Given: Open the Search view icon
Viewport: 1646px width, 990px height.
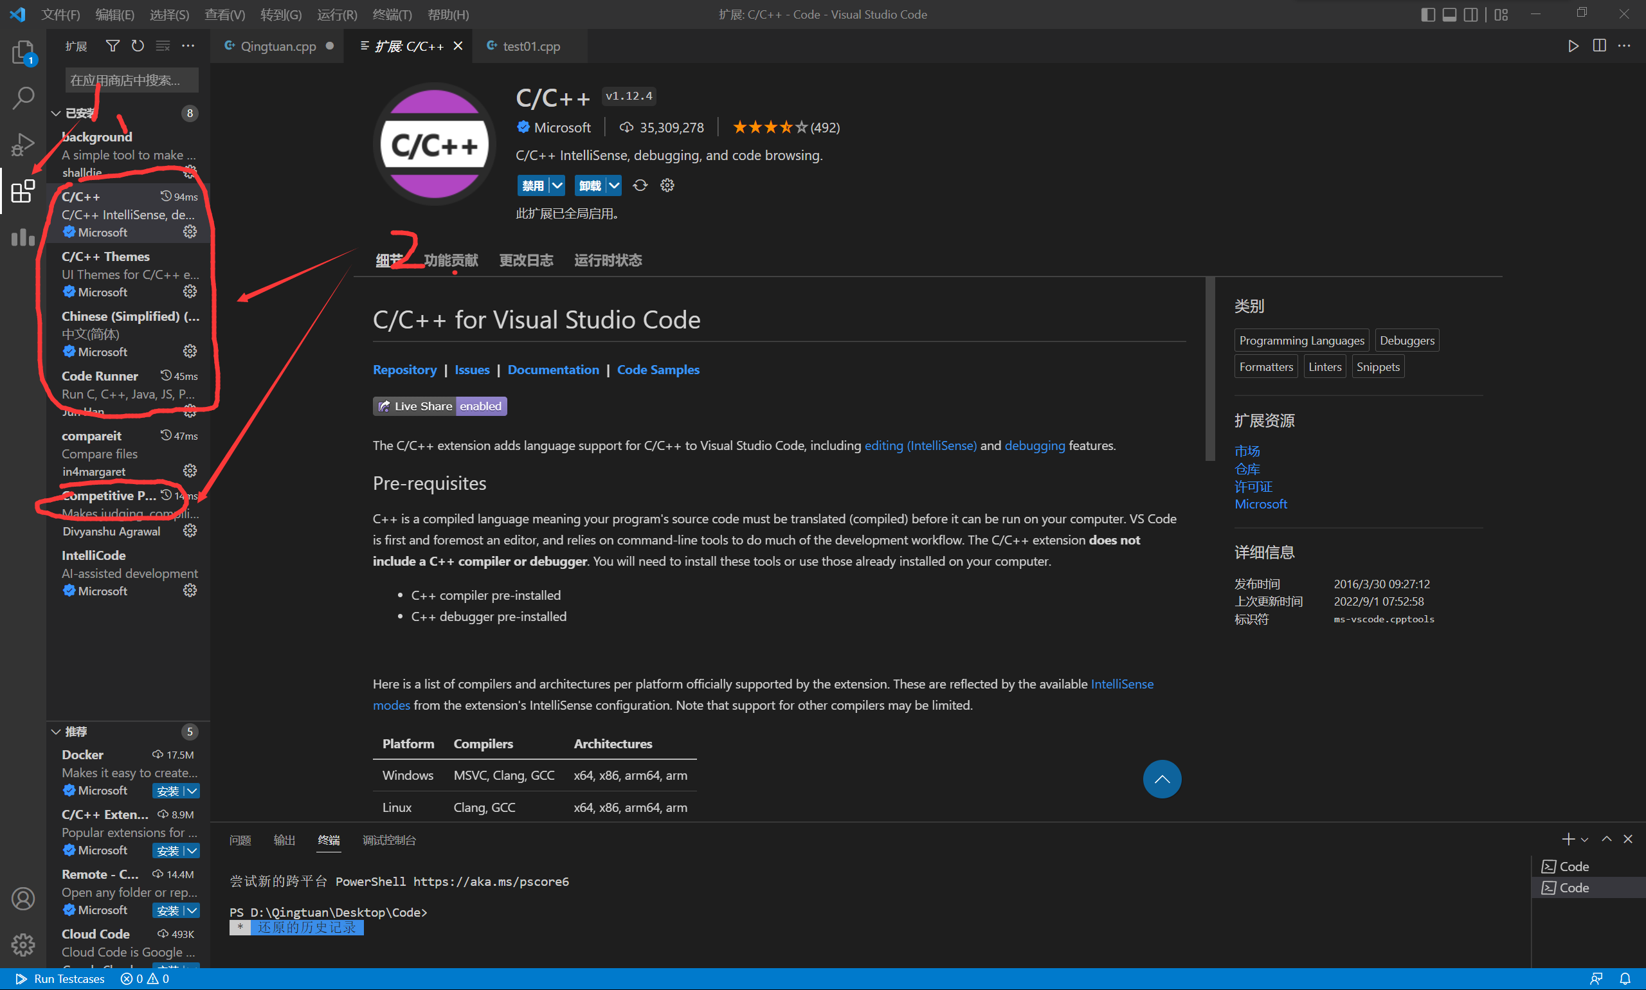Looking at the screenshot, I should point(23,98).
